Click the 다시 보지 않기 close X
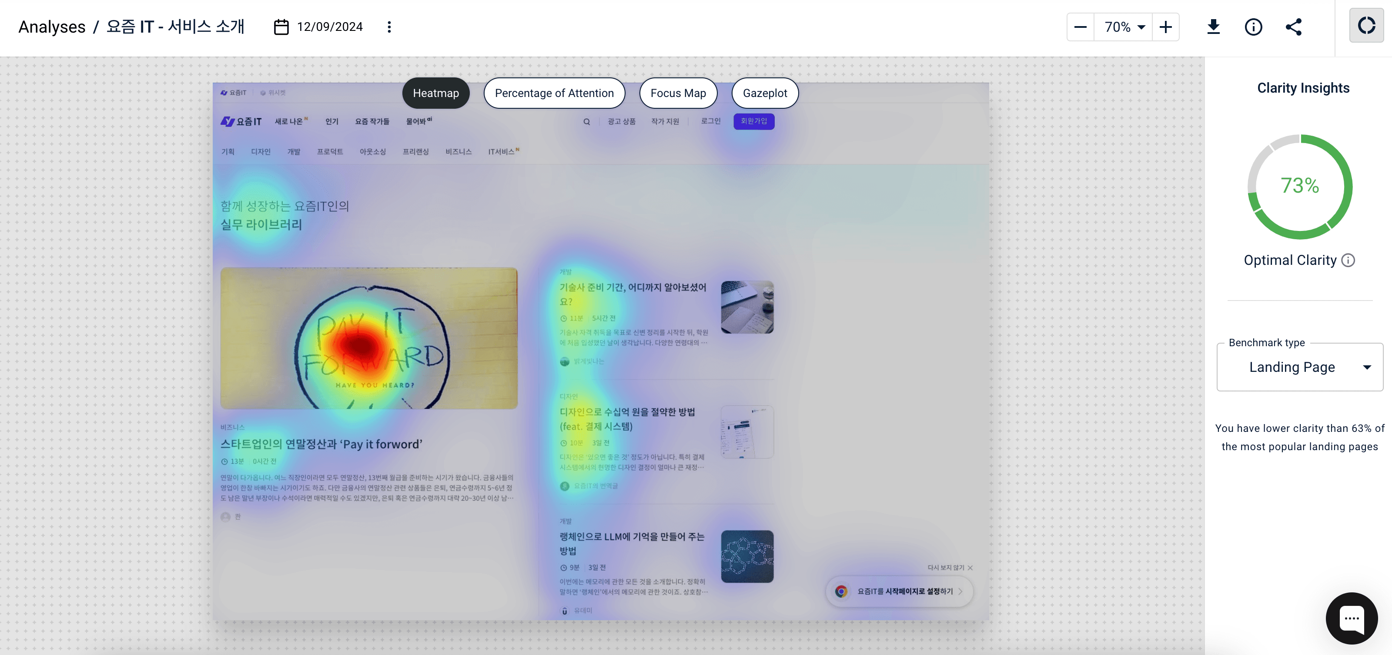The height and width of the screenshot is (655, 1392). (x=970, y=568)
